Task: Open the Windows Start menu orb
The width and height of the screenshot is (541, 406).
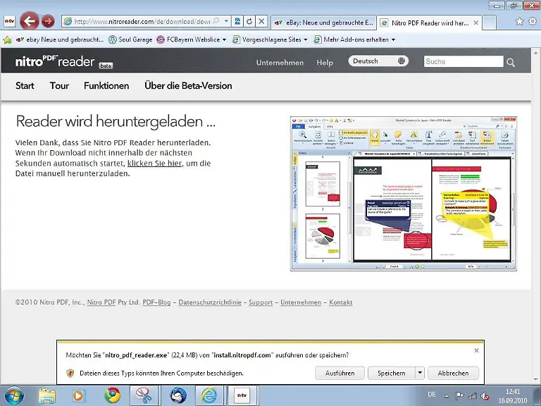Action: click(x=13, y=394)
